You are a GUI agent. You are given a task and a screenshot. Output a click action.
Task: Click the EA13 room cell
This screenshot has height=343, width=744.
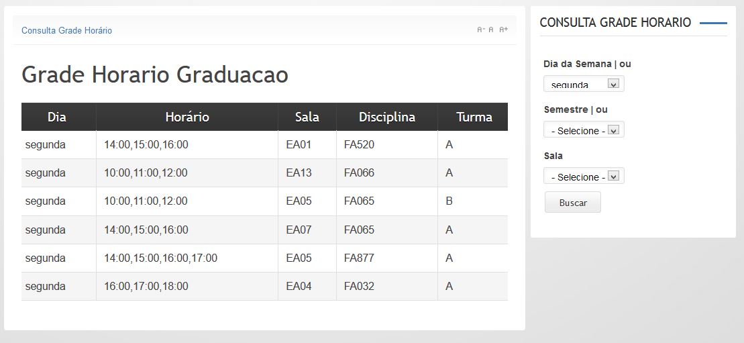[299, 173]
